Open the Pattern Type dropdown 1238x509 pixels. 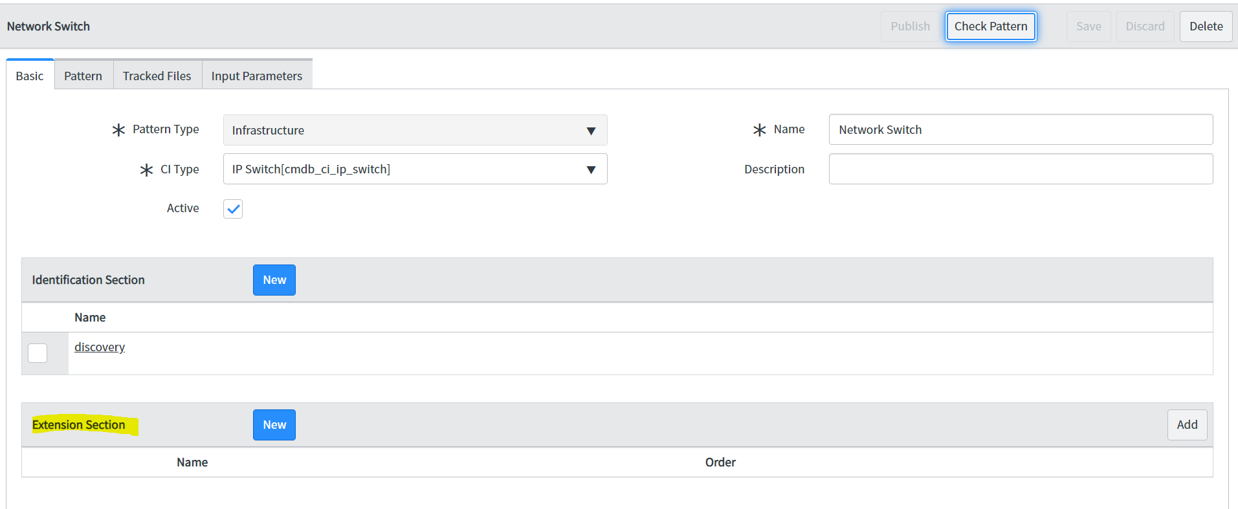(x=415, y=130)
